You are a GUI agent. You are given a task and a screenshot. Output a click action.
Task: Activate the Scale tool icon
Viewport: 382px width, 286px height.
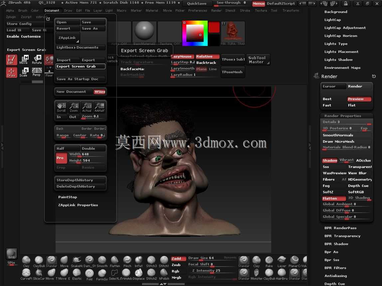24,72
